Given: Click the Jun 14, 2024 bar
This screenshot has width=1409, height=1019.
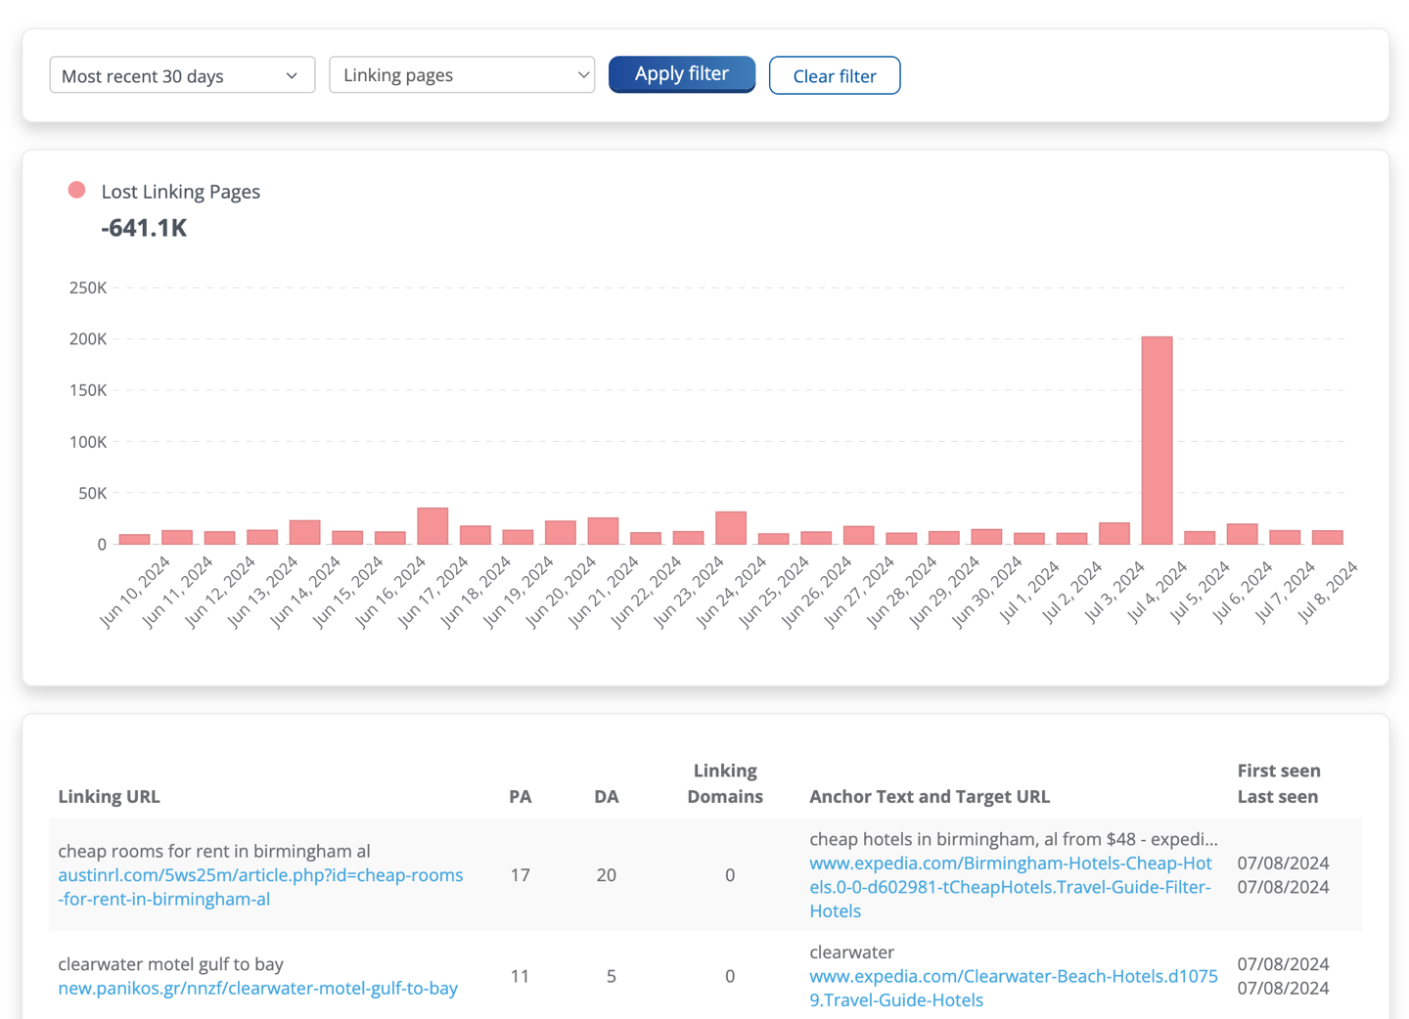Looking at the screenshot, I should tap(305, 532).
